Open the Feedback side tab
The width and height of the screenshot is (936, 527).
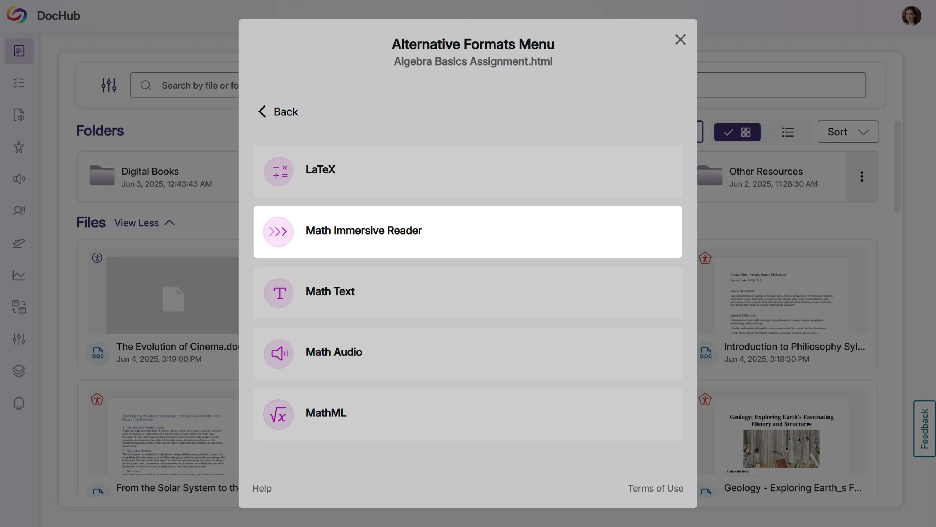click(x=924, y=429)
